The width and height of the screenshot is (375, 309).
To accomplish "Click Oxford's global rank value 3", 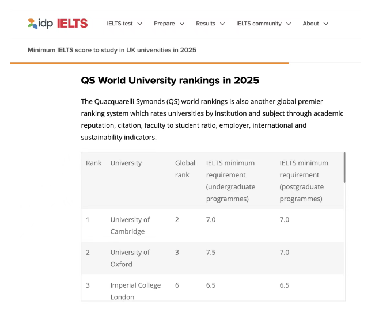I will pyautogui.click(x=177, y=253).
